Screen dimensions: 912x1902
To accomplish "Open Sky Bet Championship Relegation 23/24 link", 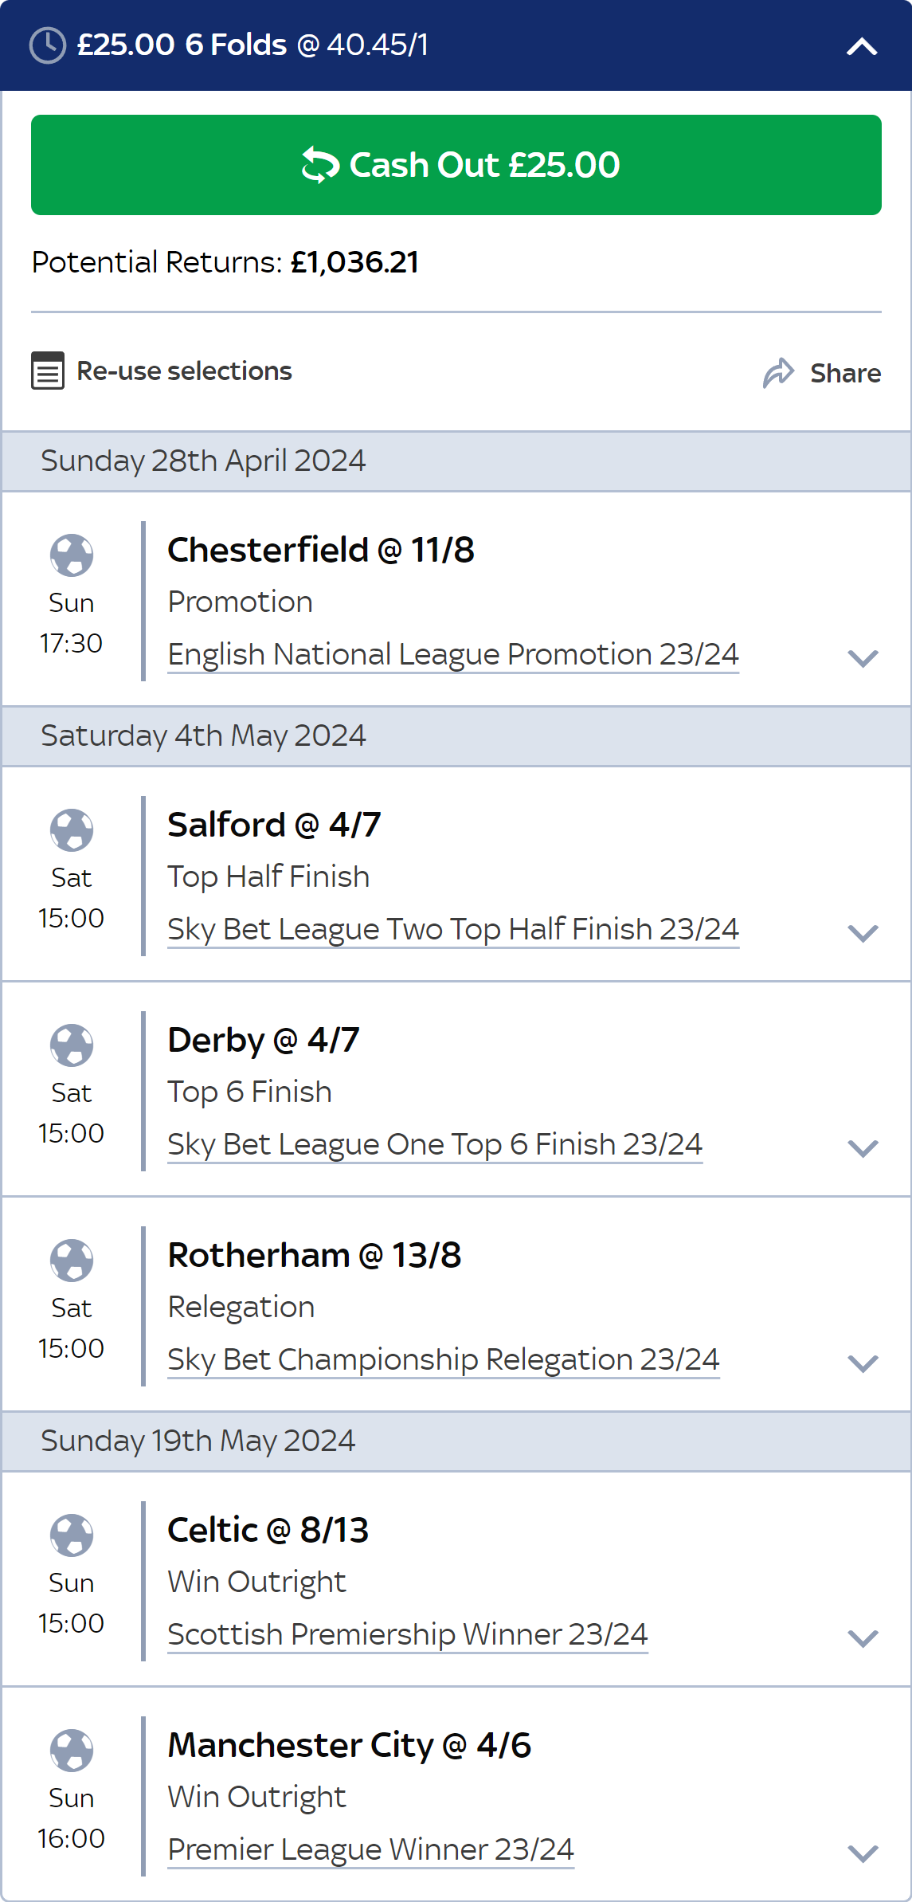I will [x=444, y=1359].
